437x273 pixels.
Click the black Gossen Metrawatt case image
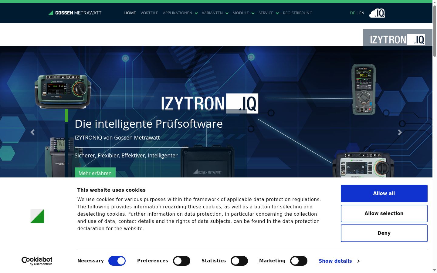coord(208,161)
